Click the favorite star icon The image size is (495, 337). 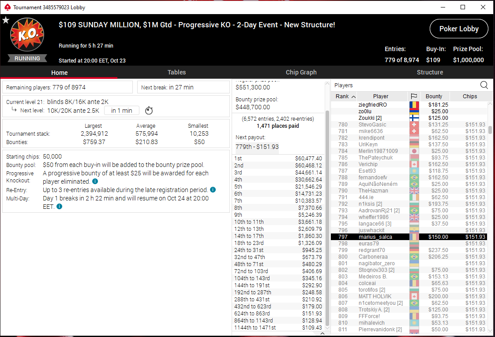6,21
